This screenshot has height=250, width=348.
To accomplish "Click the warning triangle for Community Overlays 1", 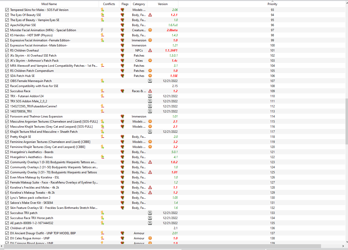I will coord(150,162).
